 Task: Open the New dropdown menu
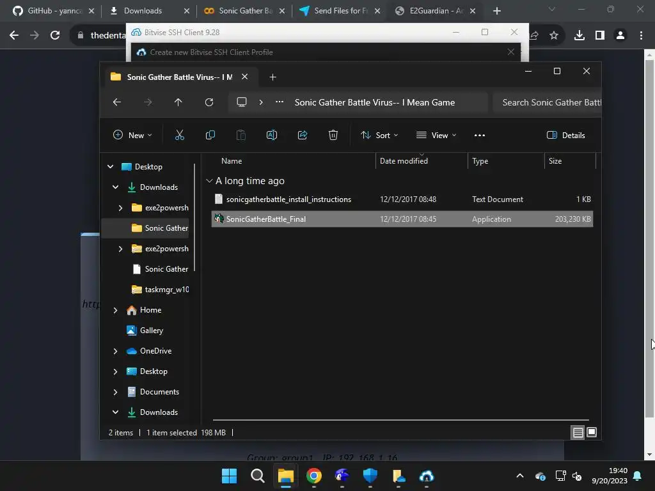point(132,136)
